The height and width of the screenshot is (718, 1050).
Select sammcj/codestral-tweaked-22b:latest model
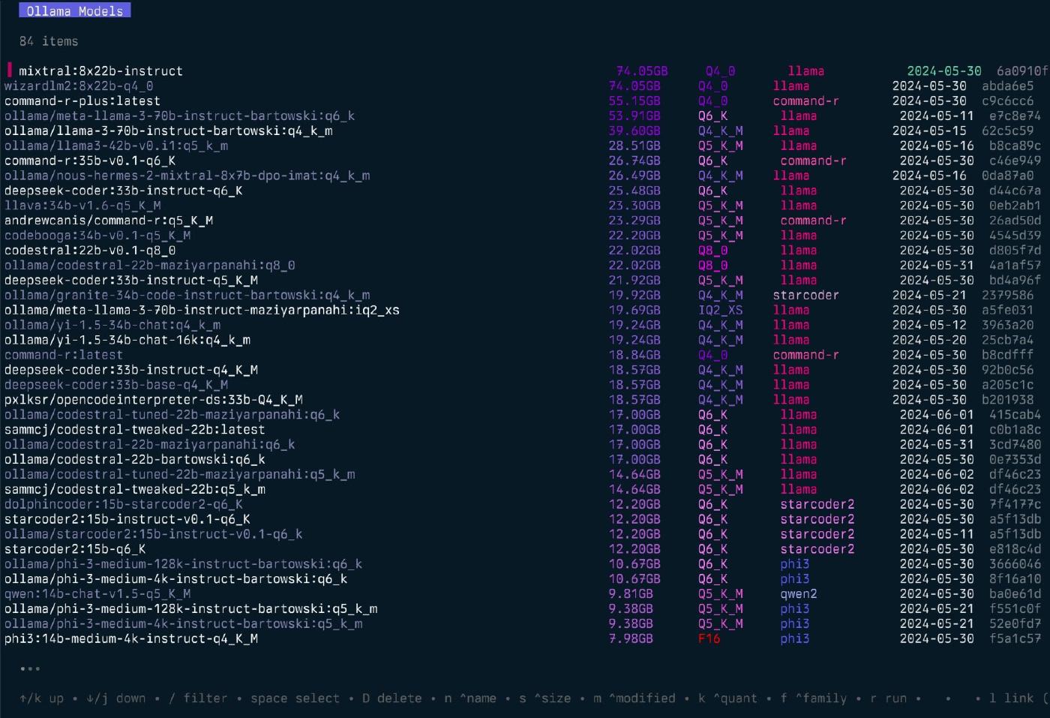pyautogui.click(x=135, y=430)
